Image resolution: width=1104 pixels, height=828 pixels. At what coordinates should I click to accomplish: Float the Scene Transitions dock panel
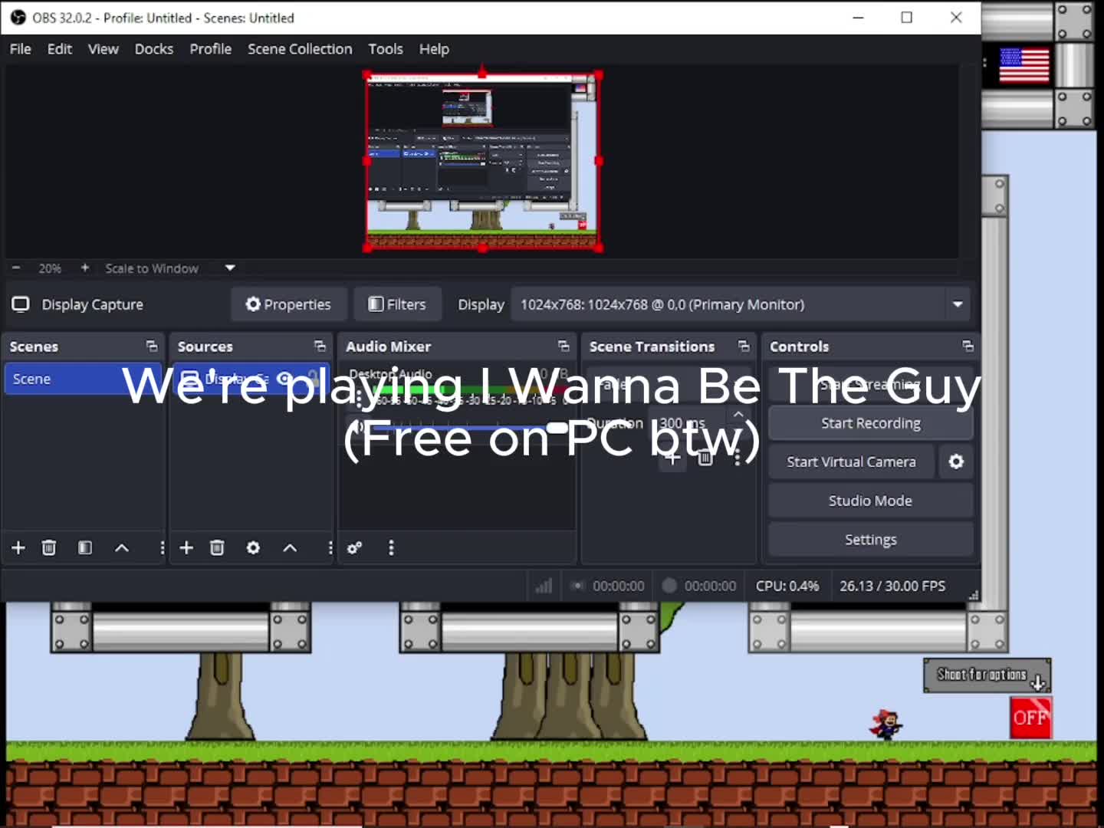744,347
